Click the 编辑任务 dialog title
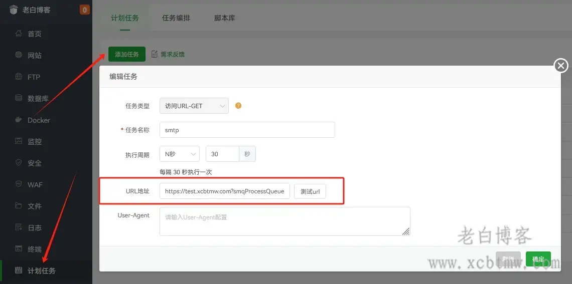This screenshot has height=284, width=572. (123, 77)
